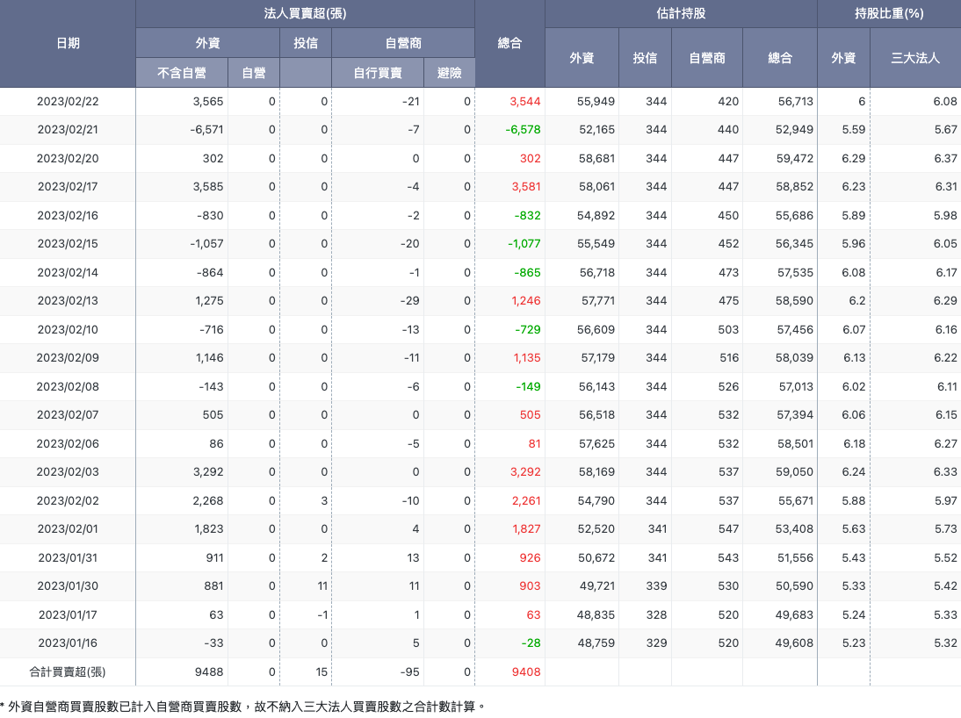The image size is (961, 718).
Task: Click the red total value 3,544
Action: click(x=525, y=102)
